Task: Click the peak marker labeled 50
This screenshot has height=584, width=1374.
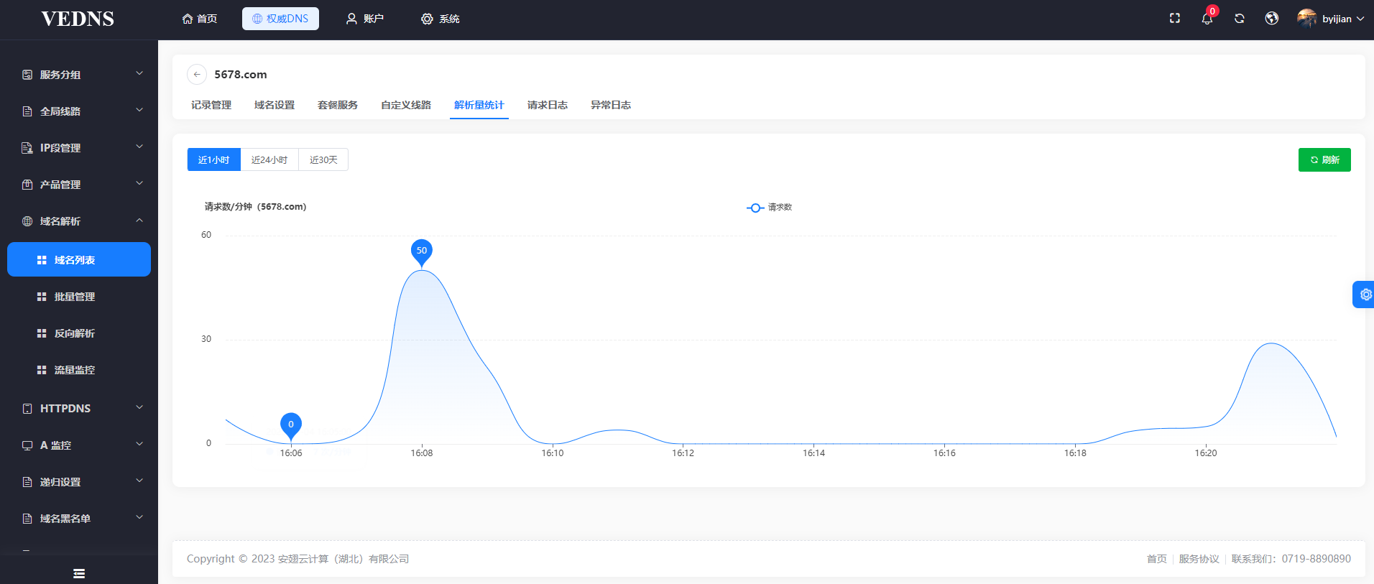Action: pos(422,252)
